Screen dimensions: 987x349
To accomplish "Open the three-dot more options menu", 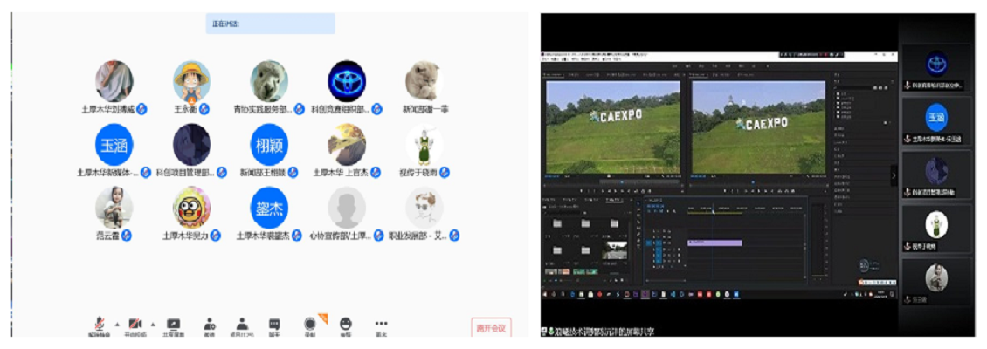I will click(381, 324).
